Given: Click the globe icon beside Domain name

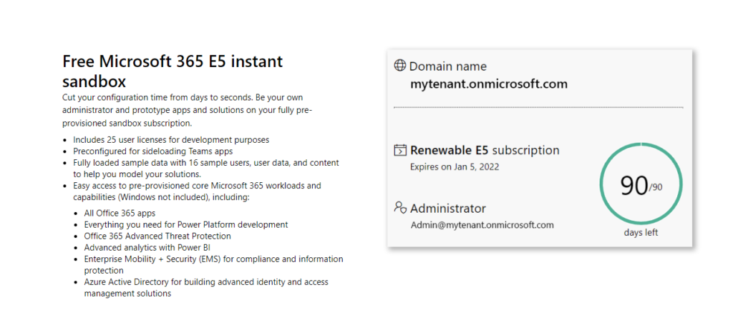Looking at the screenshot, I should coord(399,65).
